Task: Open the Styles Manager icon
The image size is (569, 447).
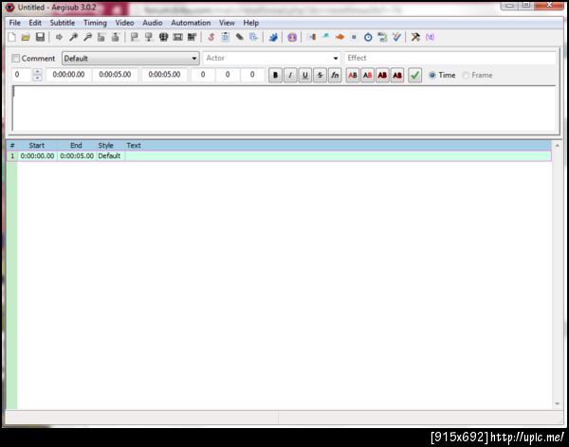Action: (x=211, y=37)
